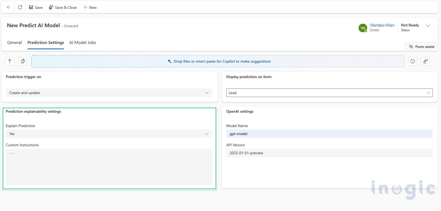The image size is (441, 211).
Task: Select the Prediction Settings tab
Action: tap(46, 43)
